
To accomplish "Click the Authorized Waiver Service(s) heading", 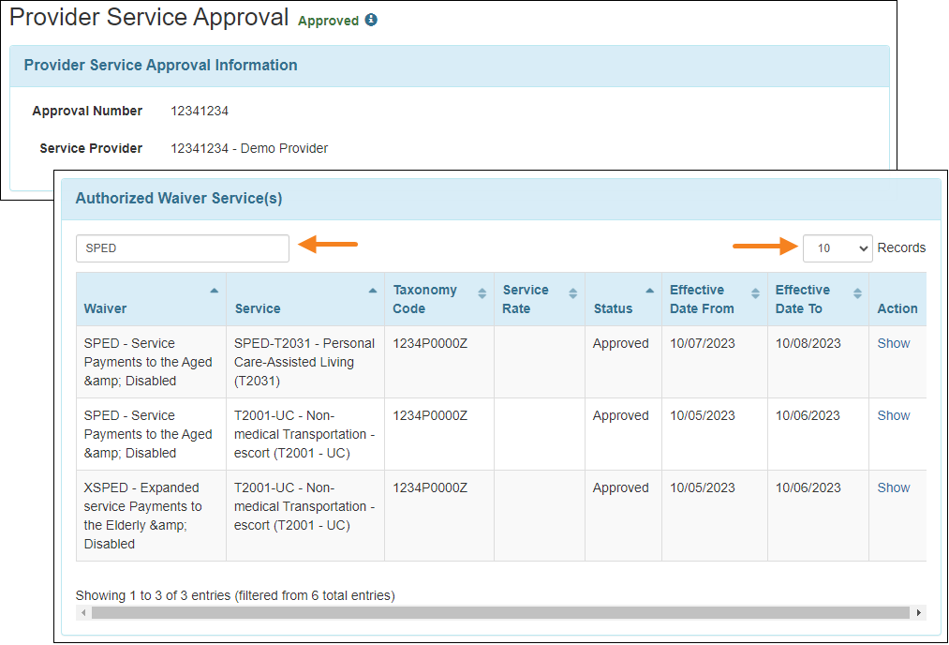I will pos(179,198).
